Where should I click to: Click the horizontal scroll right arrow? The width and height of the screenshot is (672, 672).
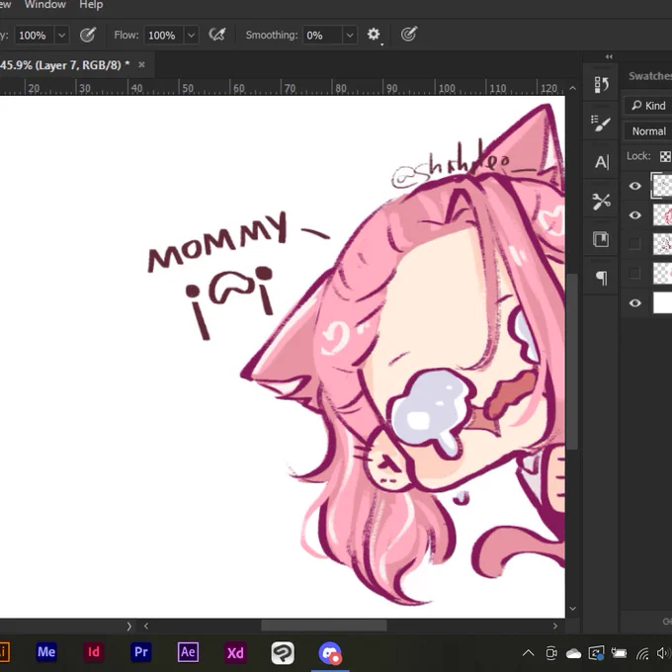(x=555, y=627)
